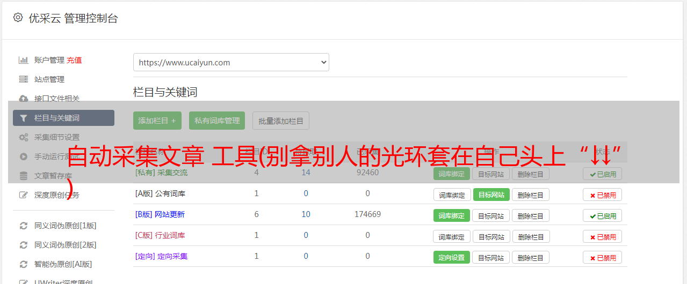Click 词库绑定 for the 公有词库 row
The height and width of the screenshot is (284, 687).
(x=452, y=195)
